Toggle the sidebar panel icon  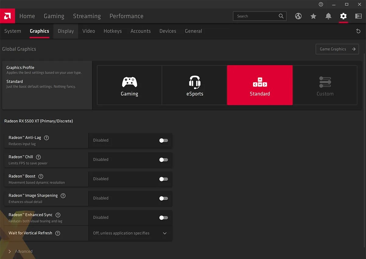tap(358, 16)
